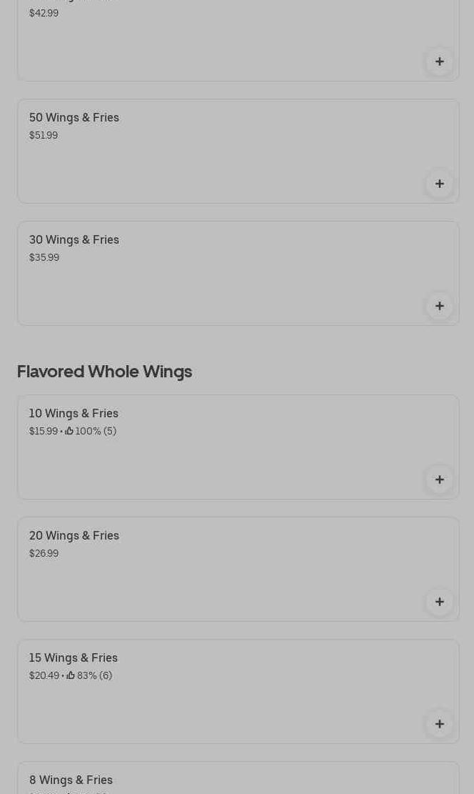Click the $35.99 price label
The image size is (474, 794).
(44, 257)
